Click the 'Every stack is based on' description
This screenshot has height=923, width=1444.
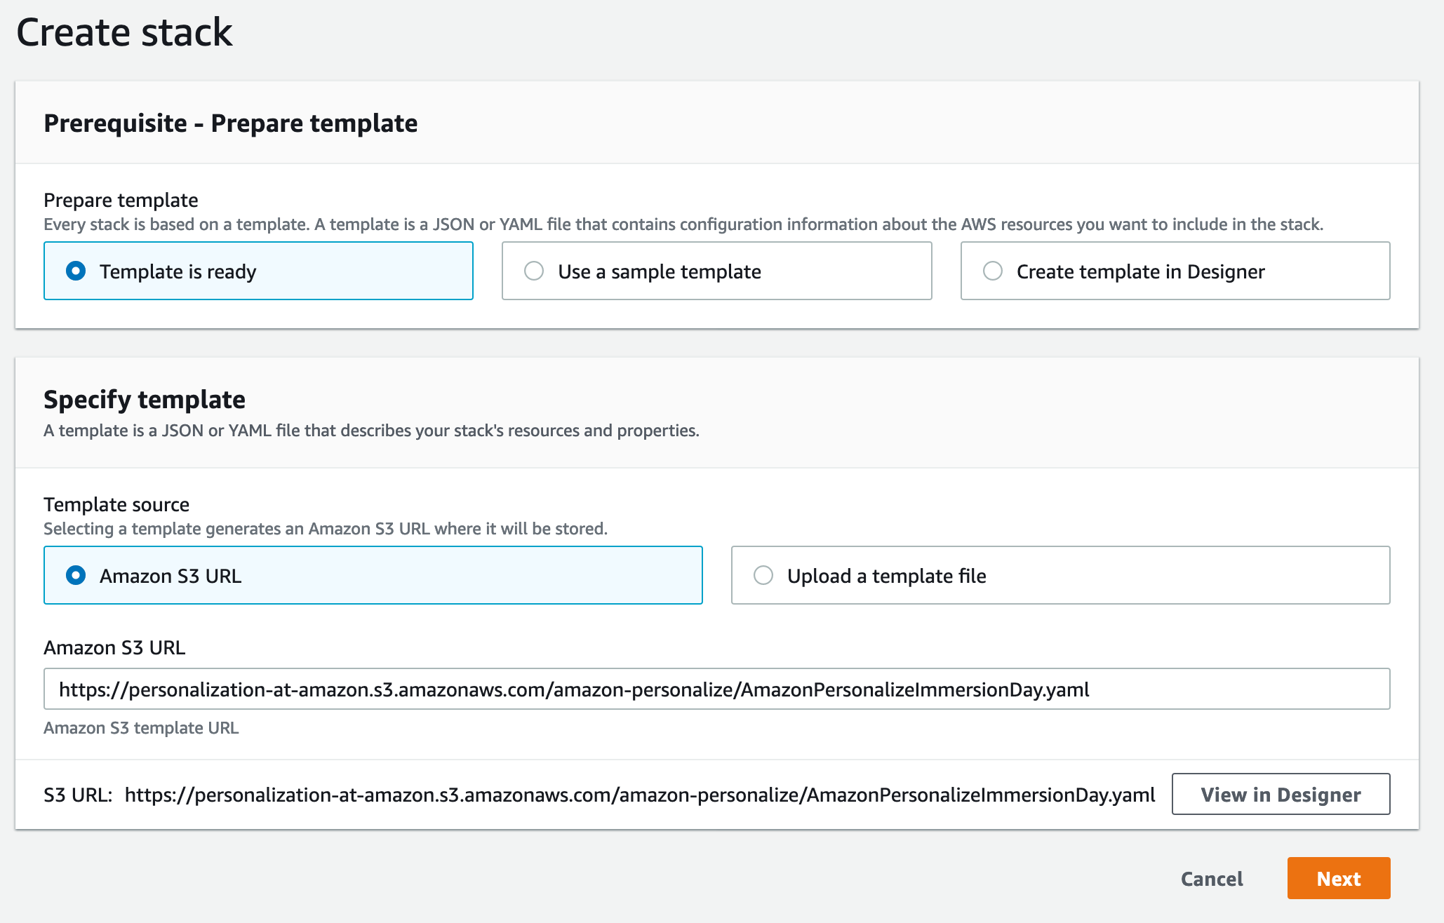[x=683, y=224]
